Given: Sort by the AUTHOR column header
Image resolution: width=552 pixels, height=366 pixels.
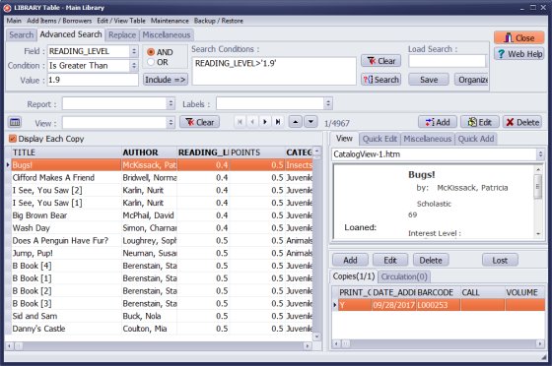Looking at the screenshot, I should pyautogui.click(x=149, y=152).
